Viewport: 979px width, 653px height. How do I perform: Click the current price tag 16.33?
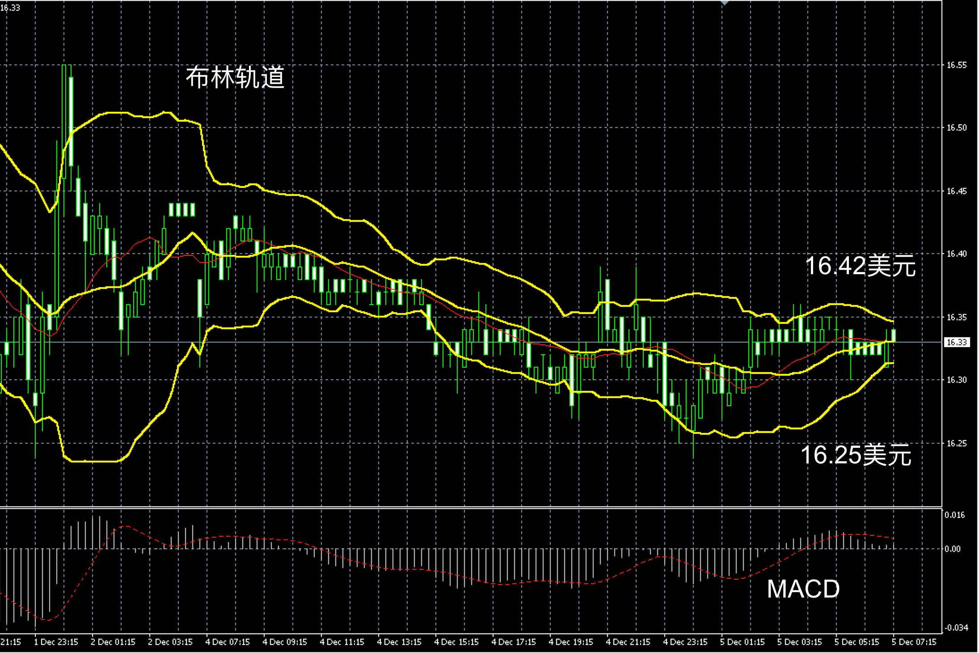click(957, 342)
